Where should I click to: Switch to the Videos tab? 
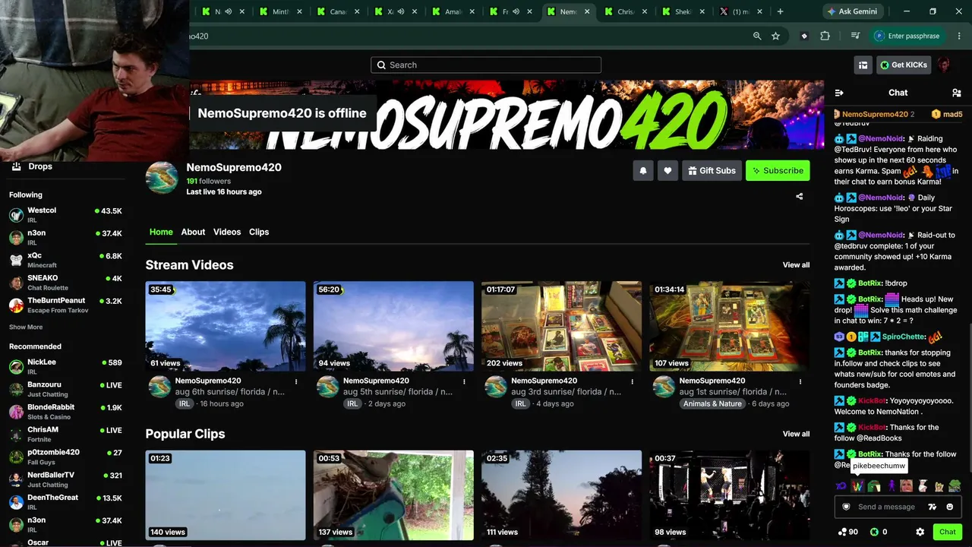click(x=227, y=232)
